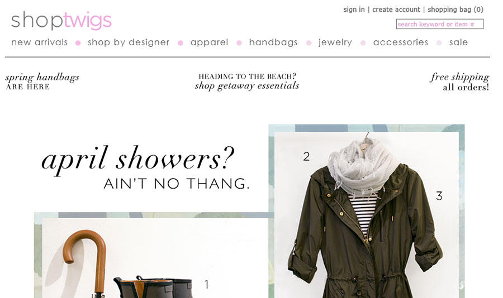Open the new arrivals menu

click(x=40, y=42)
